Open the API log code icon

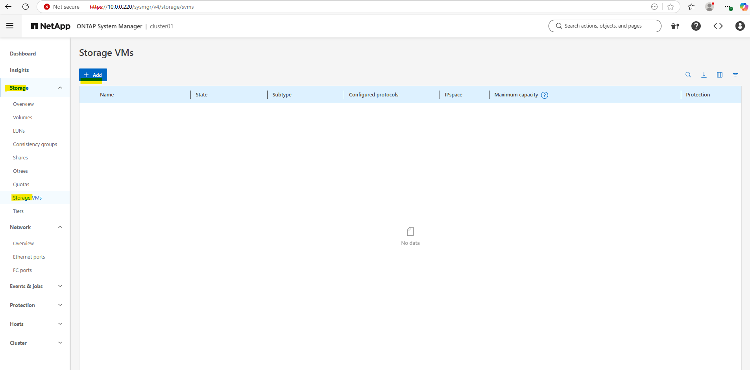coord(718,26)
